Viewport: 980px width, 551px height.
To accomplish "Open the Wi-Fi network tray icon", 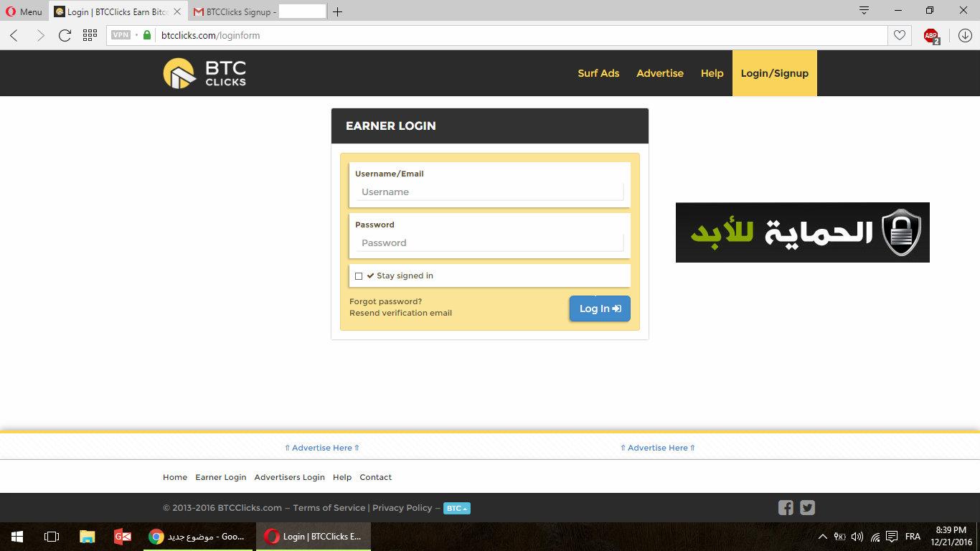I will coord(875,537).
